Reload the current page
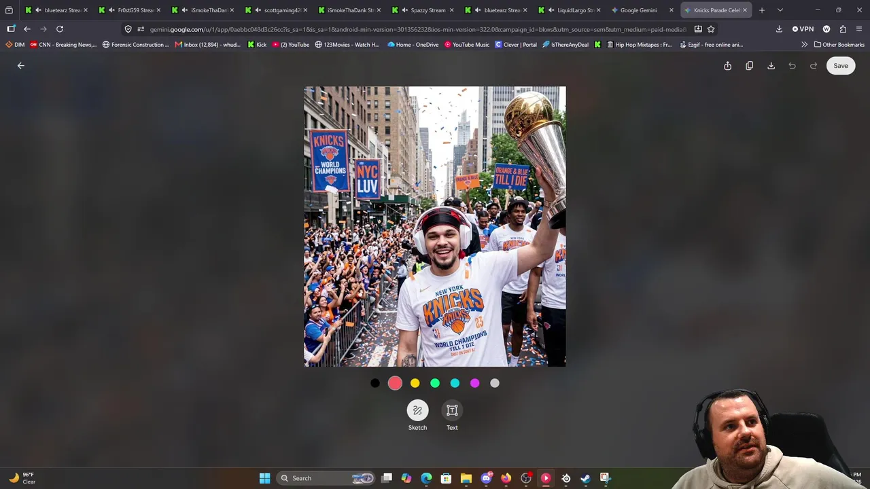This screenshot has height=489, width=870. point(60,29)
